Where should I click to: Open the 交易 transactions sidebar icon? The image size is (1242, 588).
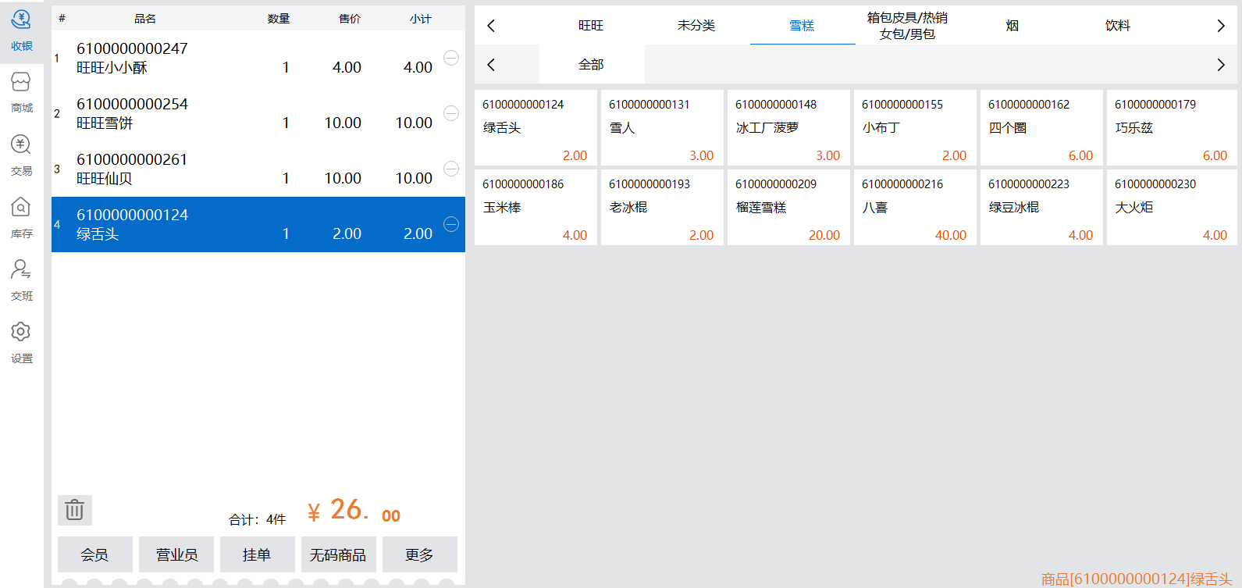click(x=21, y=155)
